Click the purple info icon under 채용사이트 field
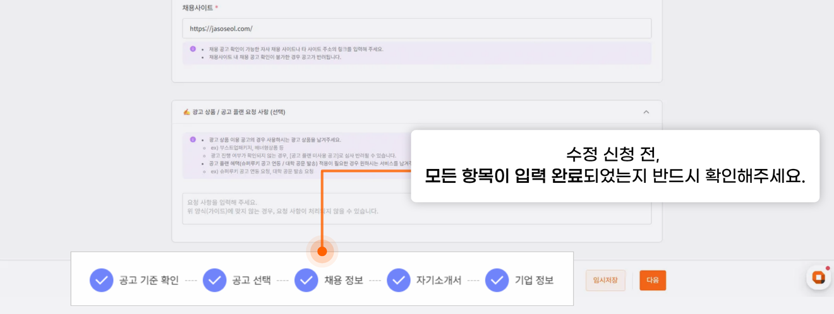The image size is (834, 314). 193,49
